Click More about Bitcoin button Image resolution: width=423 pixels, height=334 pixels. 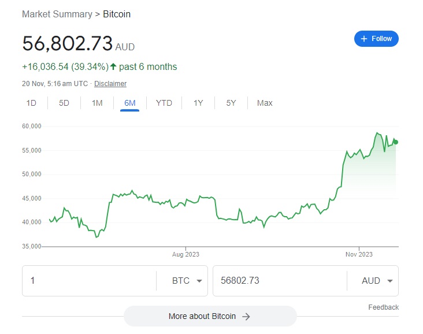click(x=210, y=316)
